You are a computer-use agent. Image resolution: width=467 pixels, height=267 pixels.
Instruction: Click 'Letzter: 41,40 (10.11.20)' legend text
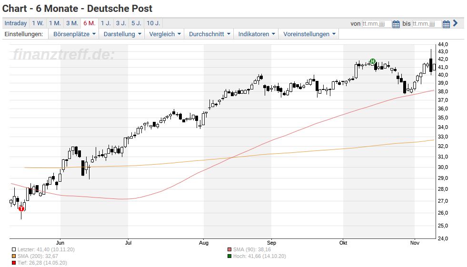(46, 249)
